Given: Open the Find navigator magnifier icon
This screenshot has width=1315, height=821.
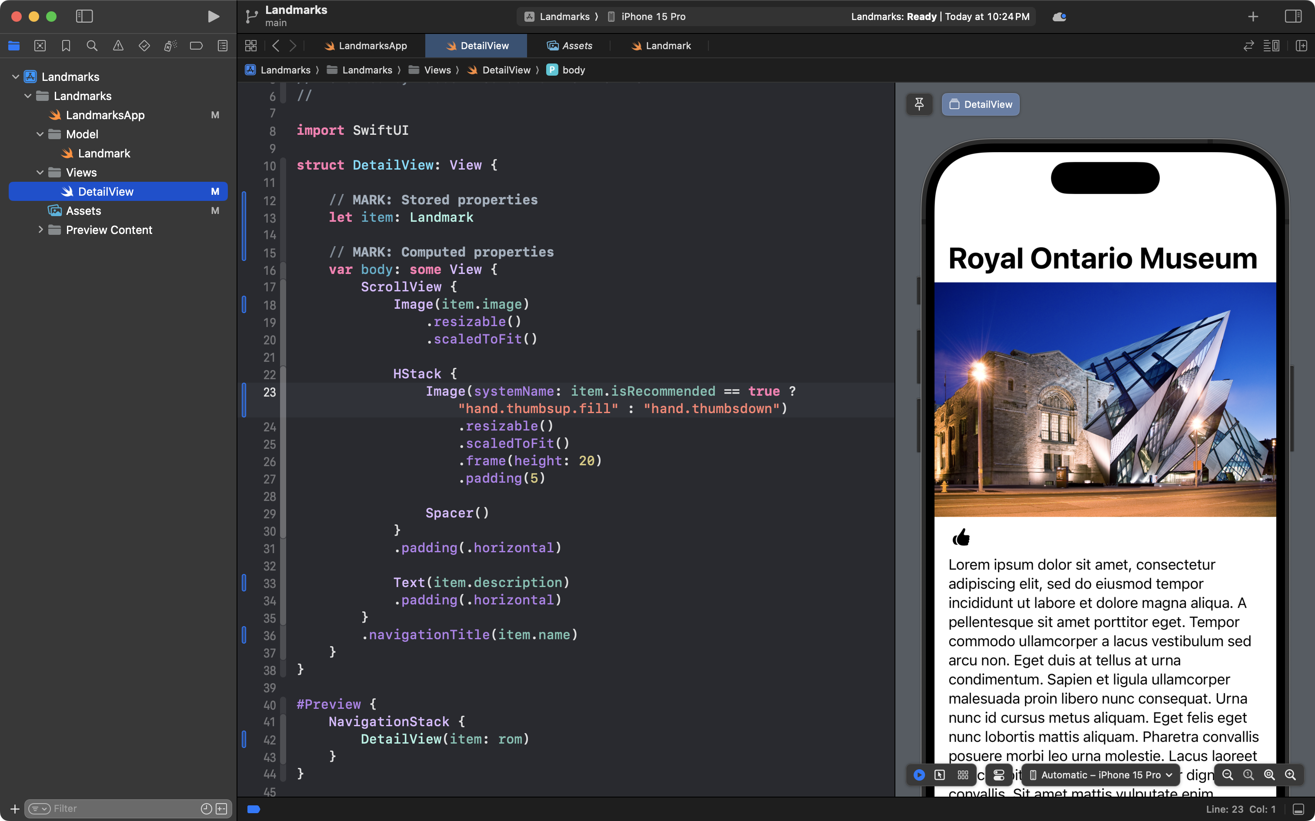Looking at the screenshot, I should coord(92,46).
